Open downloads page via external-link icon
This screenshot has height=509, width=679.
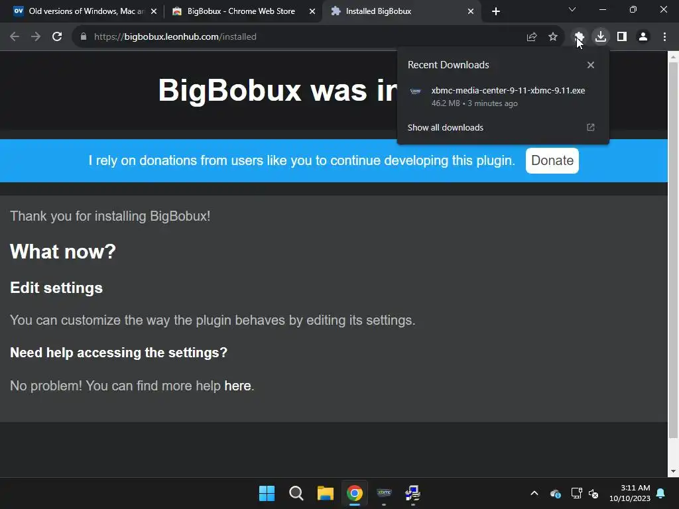[x=591, y=127]
